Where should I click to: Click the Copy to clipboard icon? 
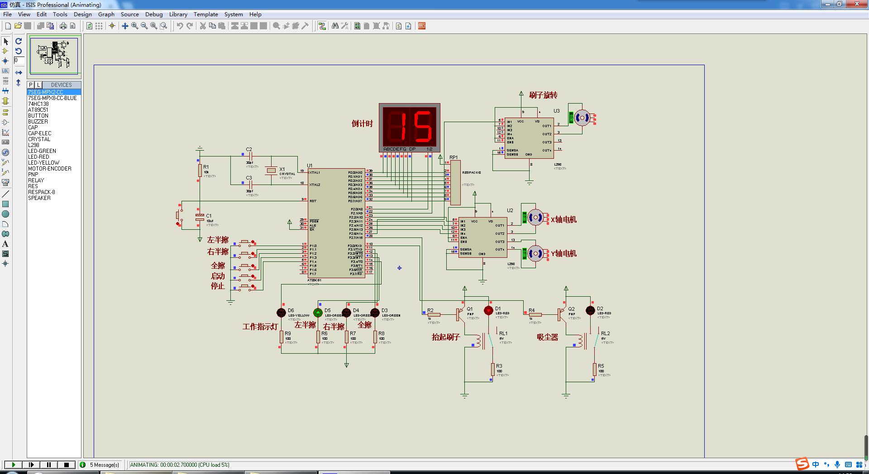tap(212, 26)
